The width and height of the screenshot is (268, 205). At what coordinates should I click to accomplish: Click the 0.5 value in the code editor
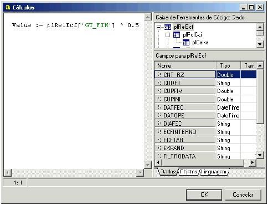(x=133, y=25)
